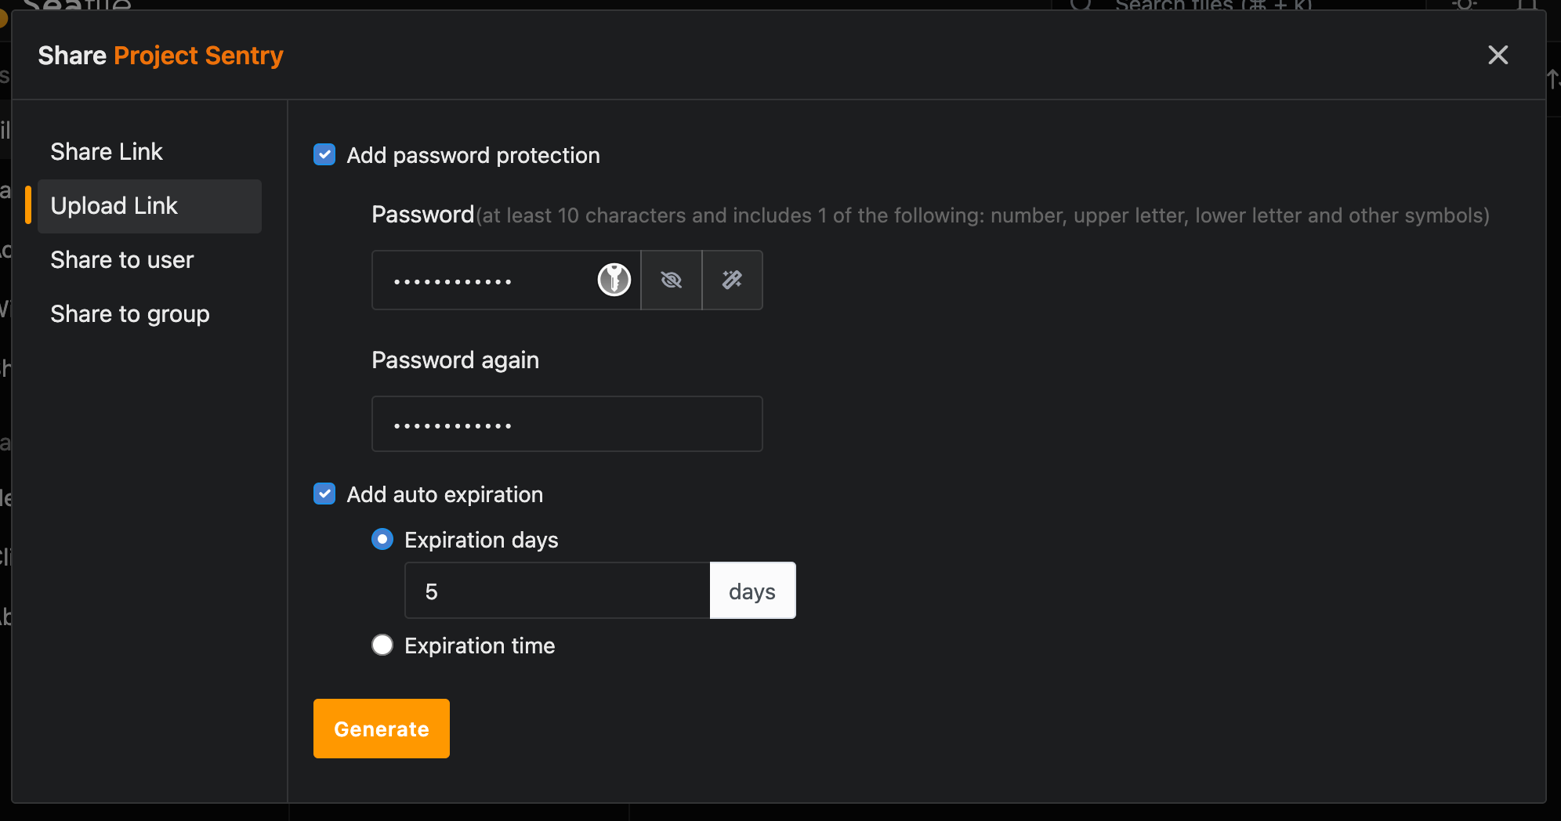Click the Project Sentry title text
Viewport: 1561px width, 821px height.
coord(198,56)
